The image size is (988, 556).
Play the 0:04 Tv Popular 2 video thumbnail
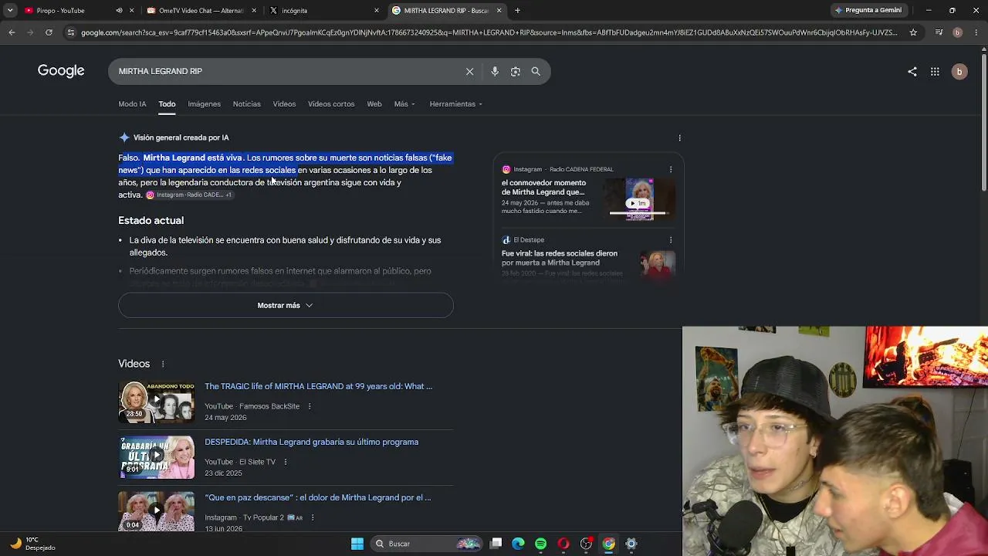[x=157, y=511]
